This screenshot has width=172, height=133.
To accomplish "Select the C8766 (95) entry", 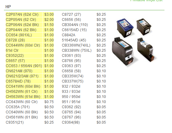I will coord(72,61).
